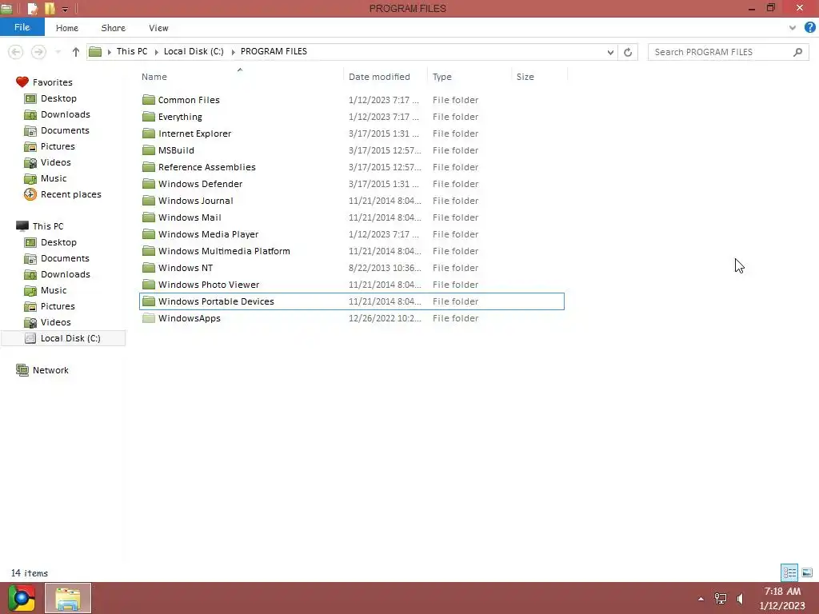The height and width of the screenshot is (614, 819).
Task: Open recent locations dropdown arrow
Action: click(58, 52)
